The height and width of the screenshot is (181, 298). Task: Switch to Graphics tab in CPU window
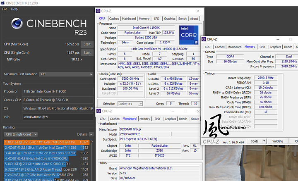coord(170,19)
